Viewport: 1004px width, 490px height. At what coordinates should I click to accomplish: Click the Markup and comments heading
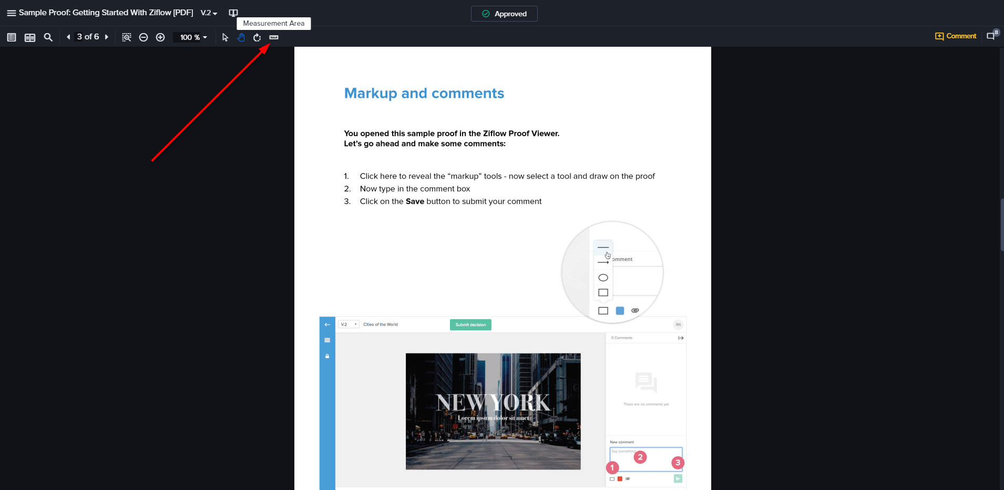[x=424, y=93]
